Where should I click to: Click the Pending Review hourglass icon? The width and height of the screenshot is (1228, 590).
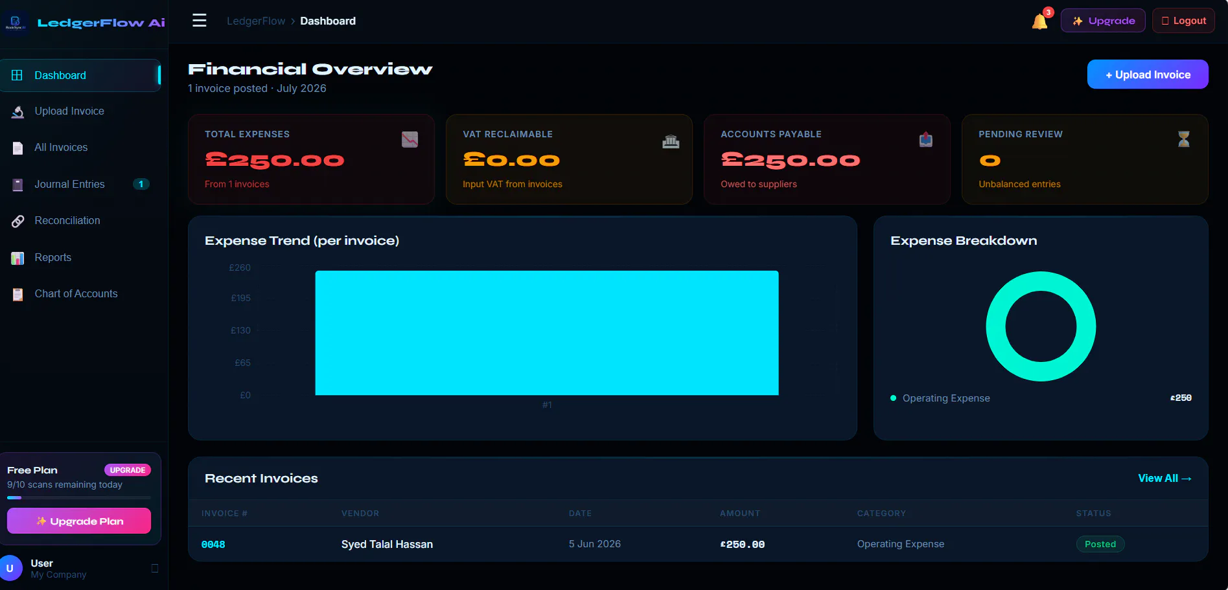1184,139
